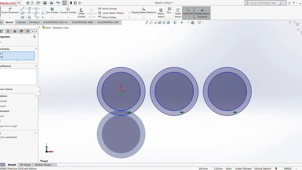Select the Sketch Fillet tool
Image resolution: width=302 pixels, height=170 pixels.
pyautogui.click(x=36, y=17)
